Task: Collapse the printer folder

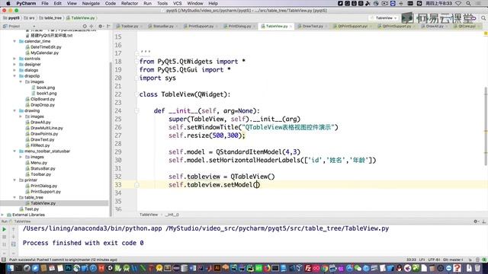Action: click(14, 180)
